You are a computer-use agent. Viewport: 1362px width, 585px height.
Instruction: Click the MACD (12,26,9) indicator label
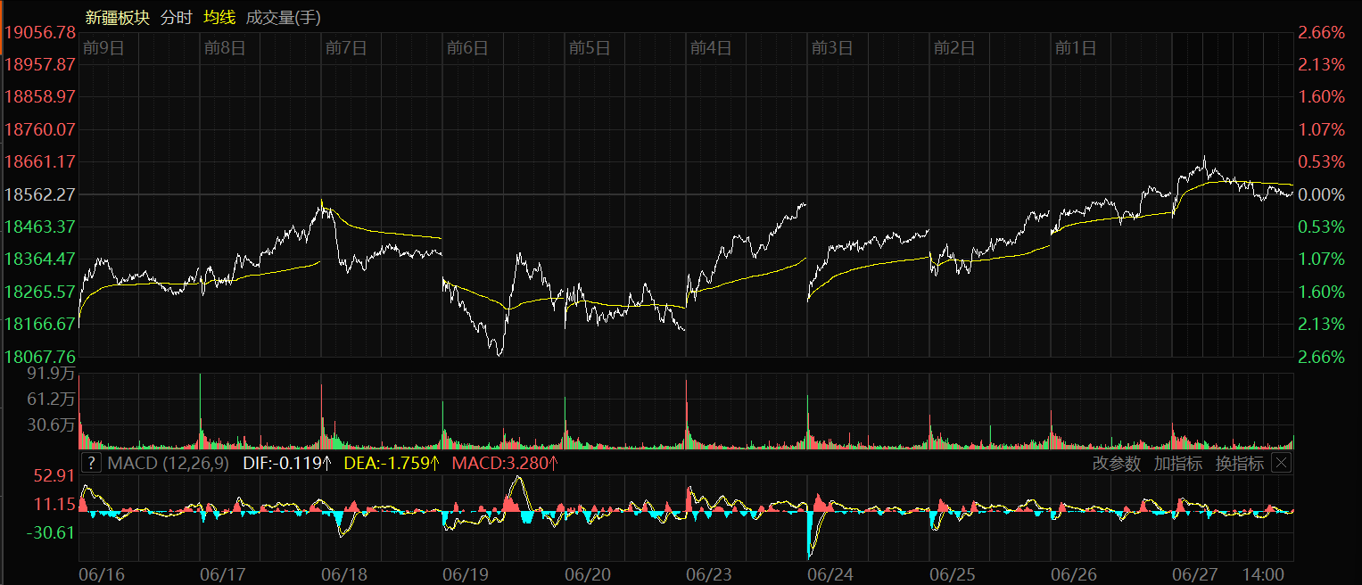168,463
